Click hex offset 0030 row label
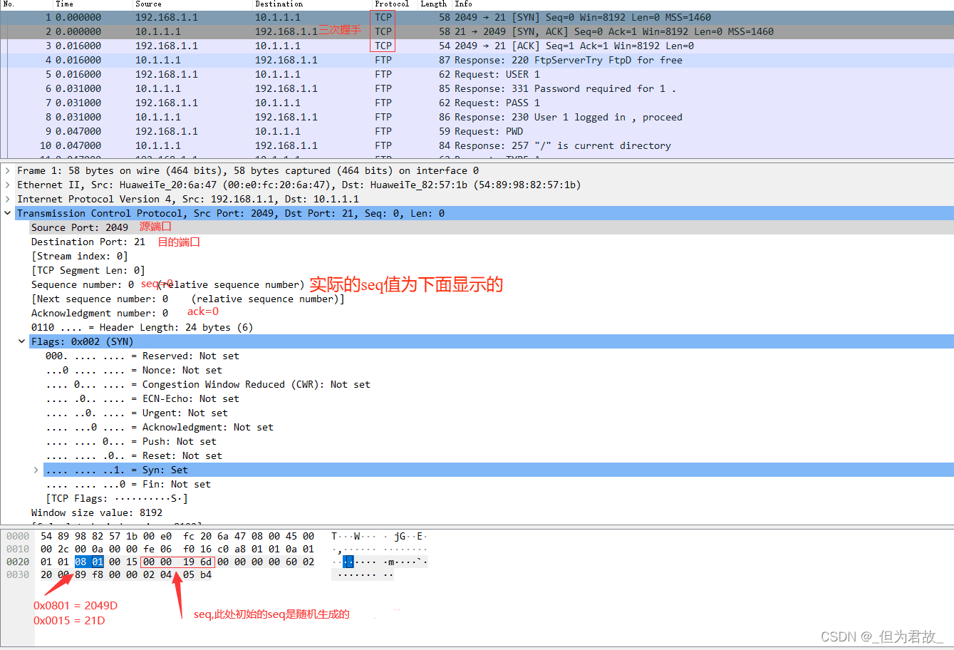 tap(18, 574)
